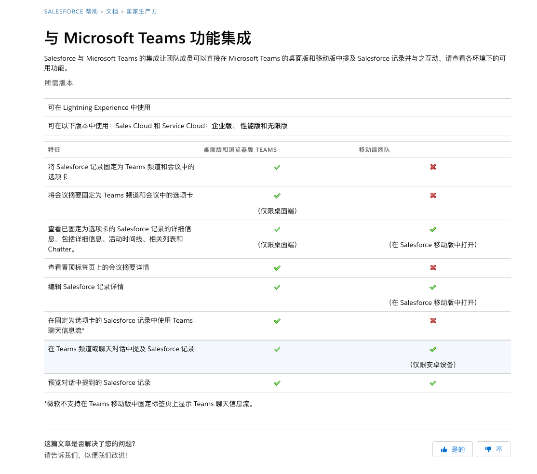
Task: Click mobile red X for 查看置顶标签页上的会议摘要详情 row
Action: (x=433, y=267)
